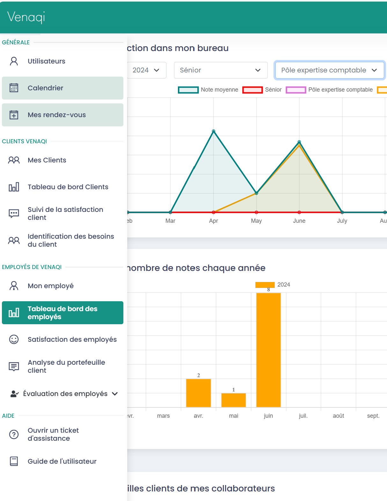Click the juin bar with value 8
Image resolution: width=387 pixels, height=501 pixels.
[x=268, y=350]
